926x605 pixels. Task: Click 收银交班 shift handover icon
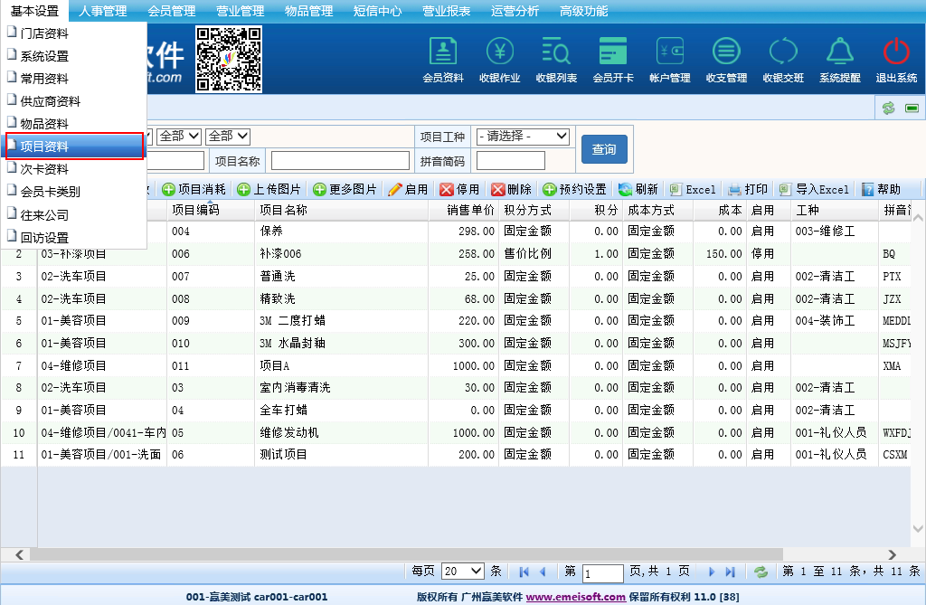783,52
